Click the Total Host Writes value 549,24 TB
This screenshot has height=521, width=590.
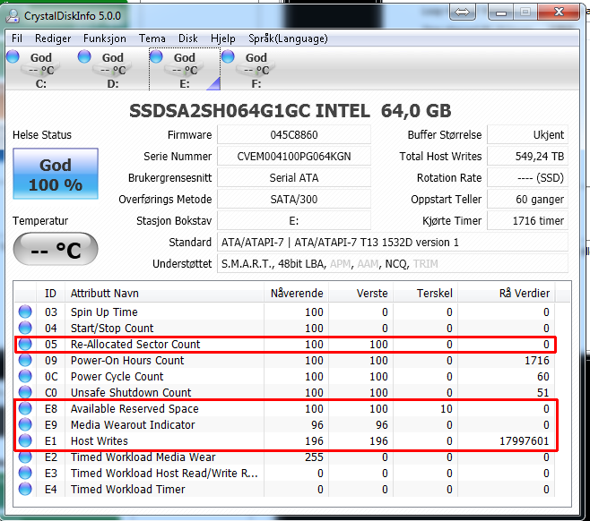pyautogui.click(x=527, y=157)
